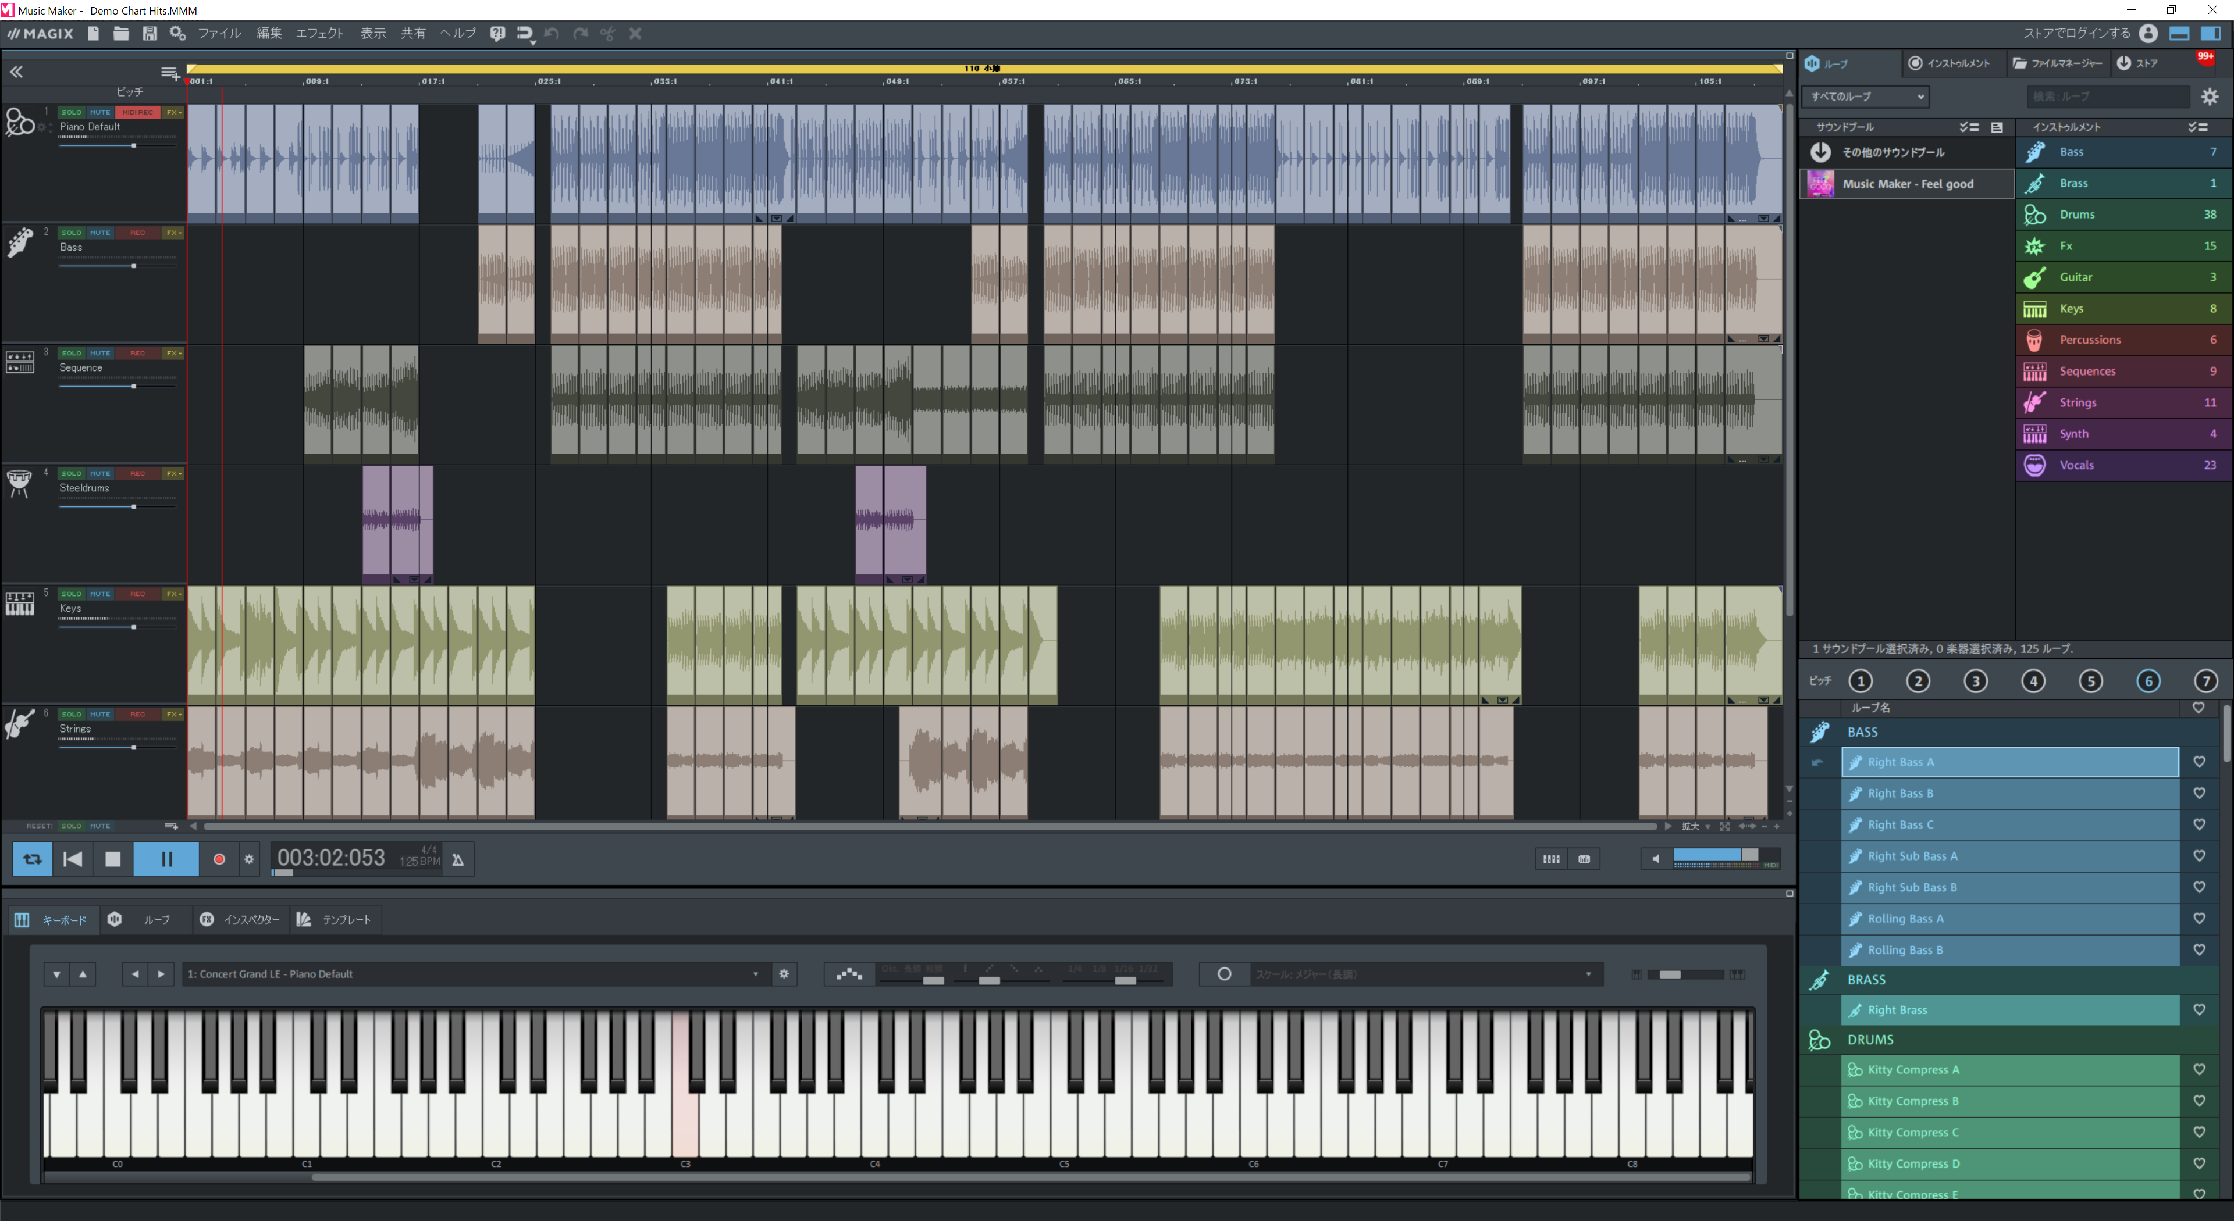The image size is (2234, 1221).
Task: Open サウンドプール list options icon
Action: [x=1969, y=127]
